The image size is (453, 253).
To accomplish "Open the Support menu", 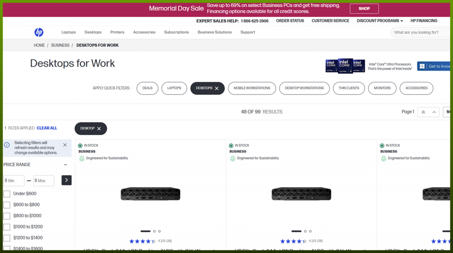I will [x=248, y=32].
